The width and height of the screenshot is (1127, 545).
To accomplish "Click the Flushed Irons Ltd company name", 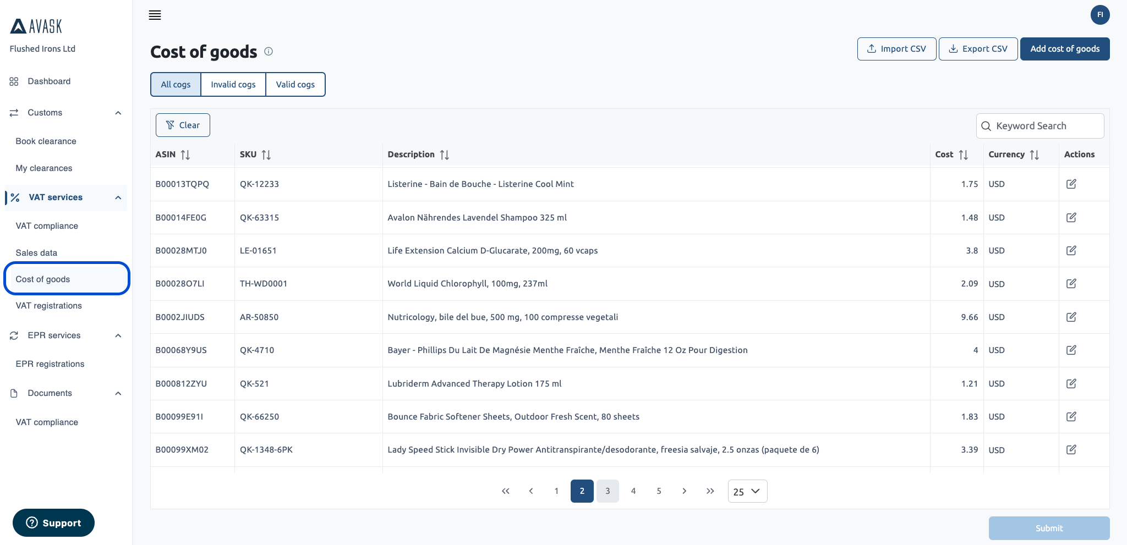I will pyautogui.click(x=42, y=48).
